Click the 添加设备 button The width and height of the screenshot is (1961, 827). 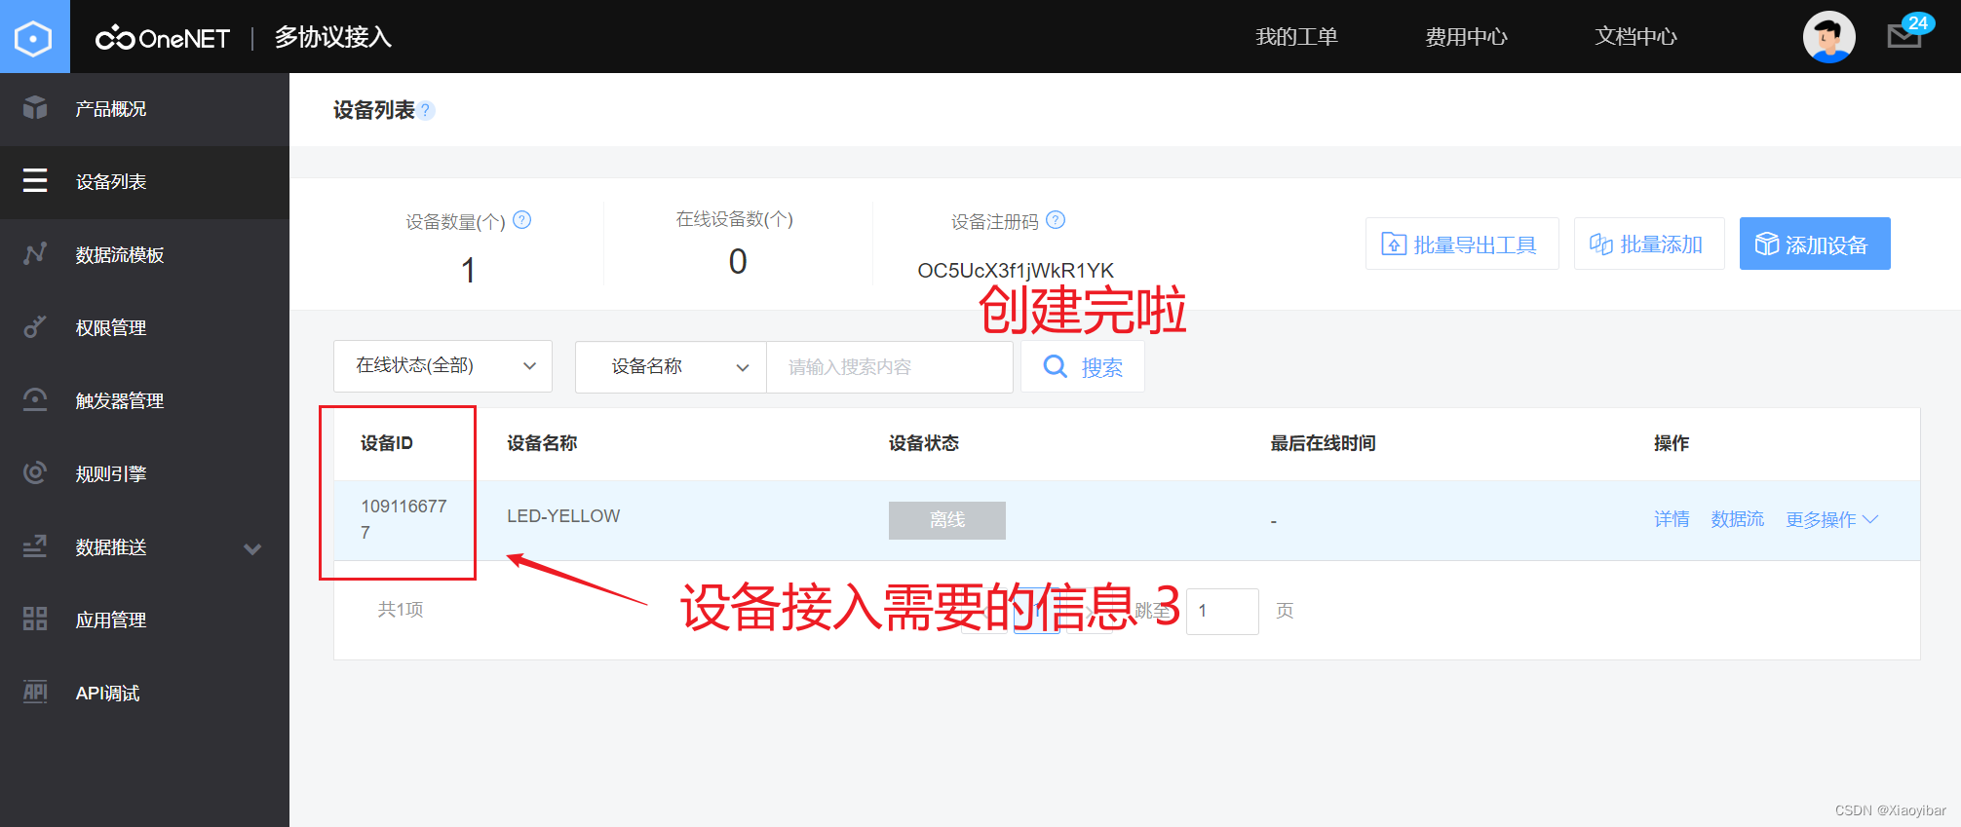pyautogui.click(x=1815, y=244)
